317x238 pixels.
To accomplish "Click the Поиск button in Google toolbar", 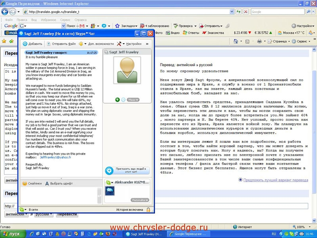I will (71, 26).
